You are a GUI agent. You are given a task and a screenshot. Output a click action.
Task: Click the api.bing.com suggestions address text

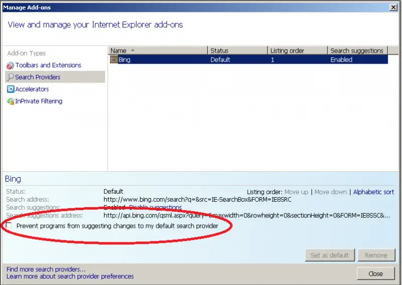tap(247, 215)
